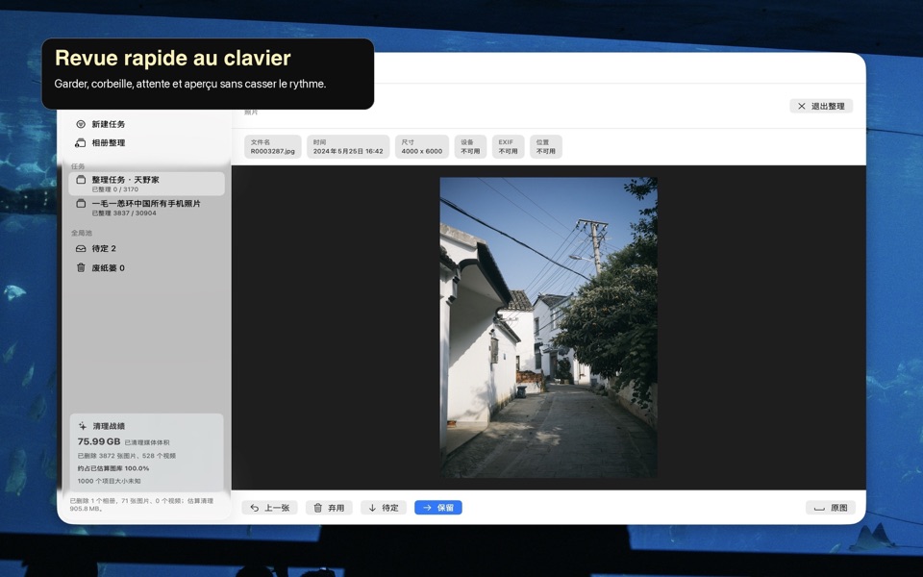Click the undo arrow icon in 上一张
Screen dimensions: 923x577
pos(254,508)
